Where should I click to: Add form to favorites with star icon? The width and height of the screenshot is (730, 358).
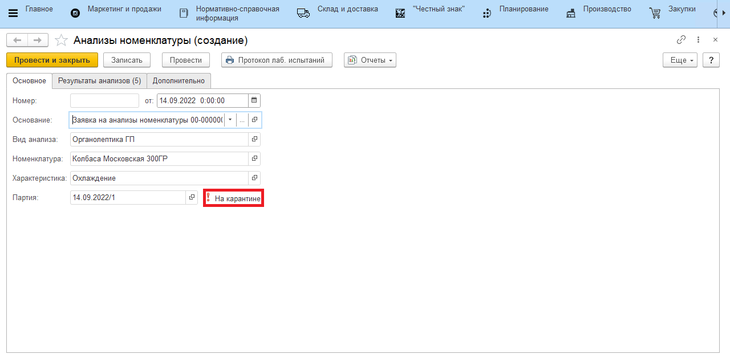tap(61, 40)
